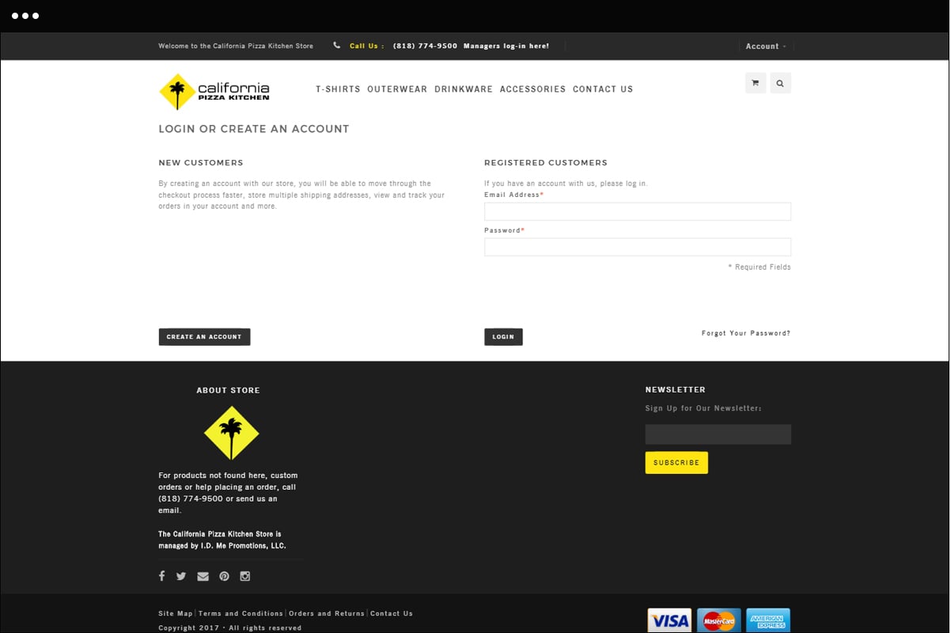The height and width of the screenshot is (633, 951).
Task: Open the Facebook icon in footer
Action: coord(162,576)
